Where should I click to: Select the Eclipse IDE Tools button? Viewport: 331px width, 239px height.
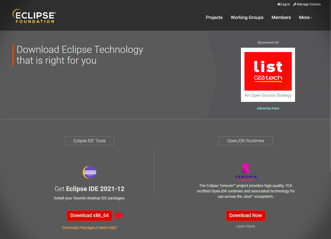click(x=90, y=141)
